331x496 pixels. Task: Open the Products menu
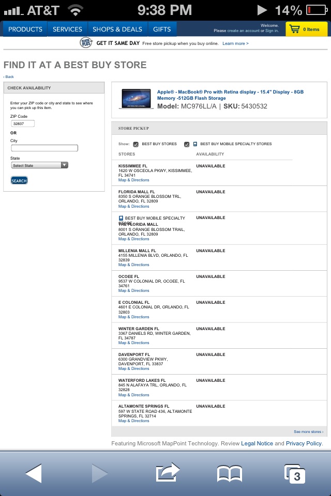pyautogui.click(x=25, y=29)
